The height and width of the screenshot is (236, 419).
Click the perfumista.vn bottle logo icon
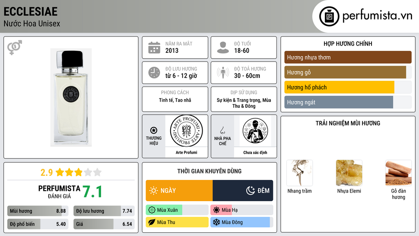click(x=329, y=16)
